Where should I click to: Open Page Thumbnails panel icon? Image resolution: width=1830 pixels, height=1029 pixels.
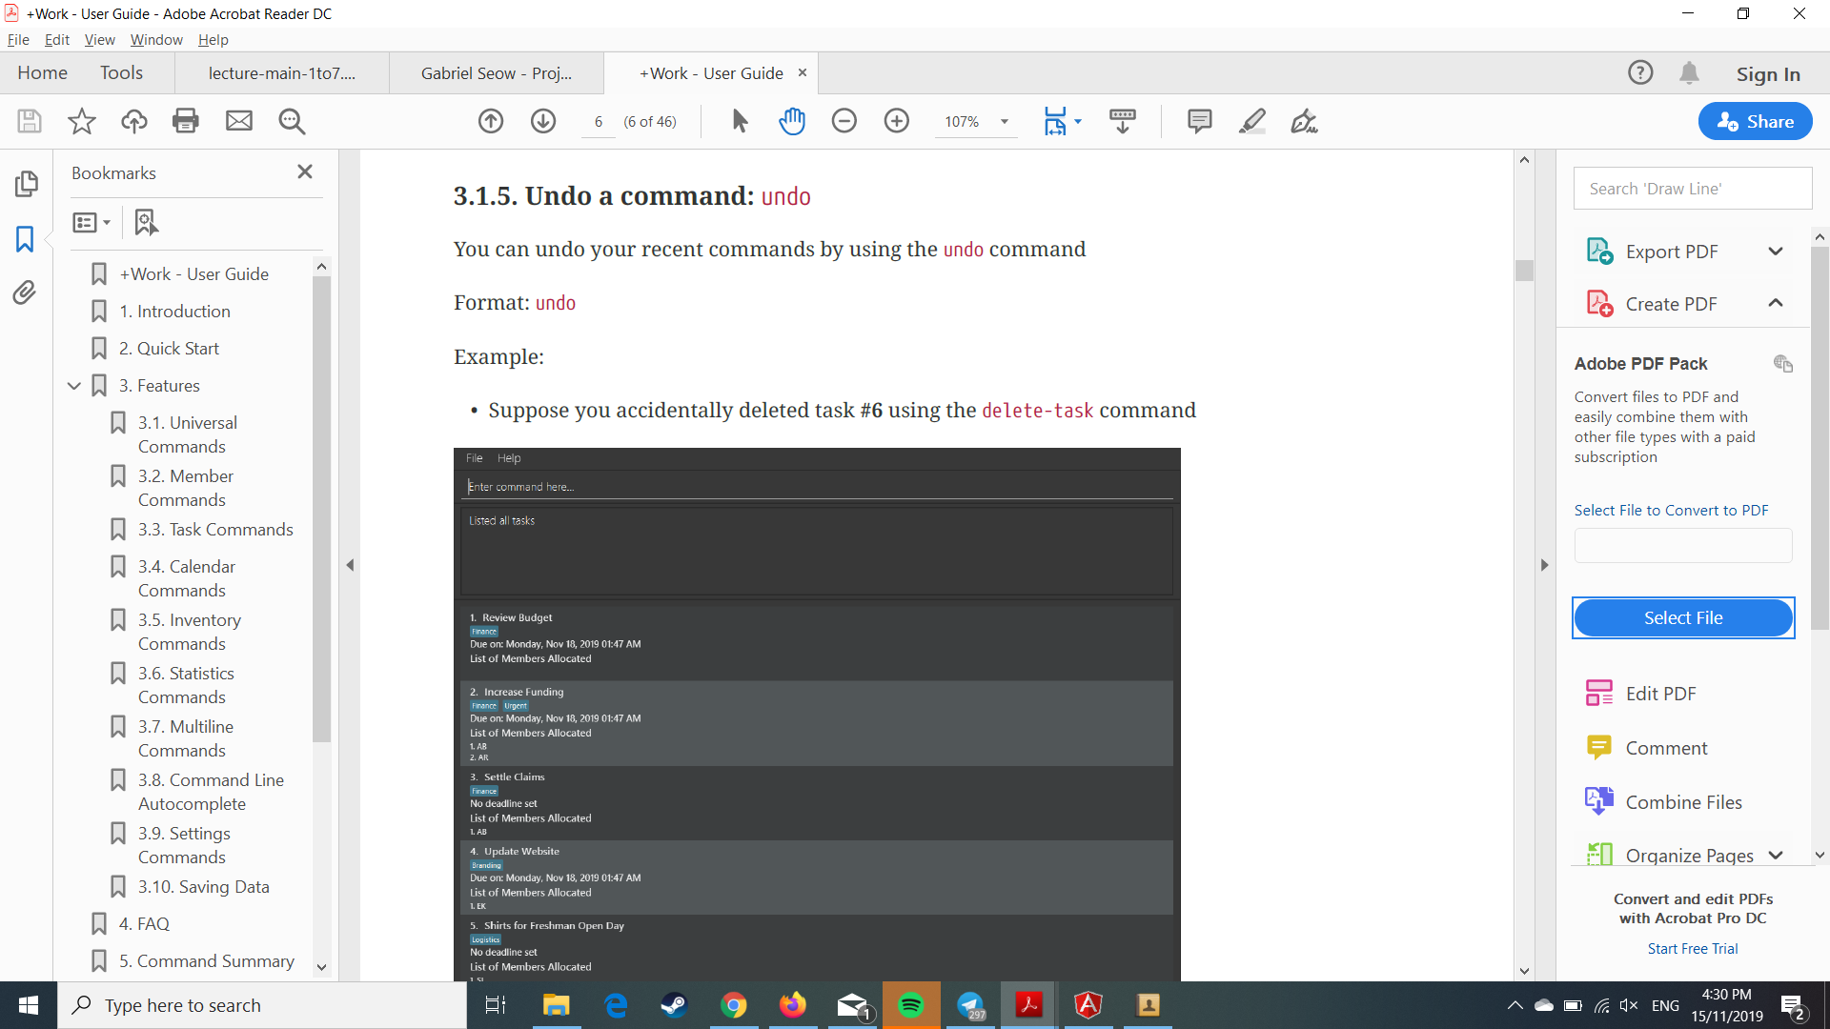click(26, 183)
